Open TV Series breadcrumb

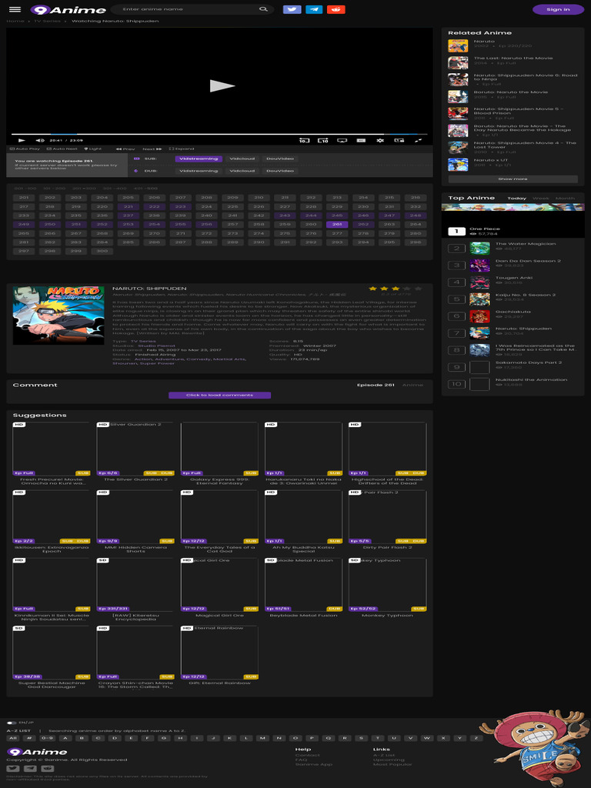[x=47, y=21]
